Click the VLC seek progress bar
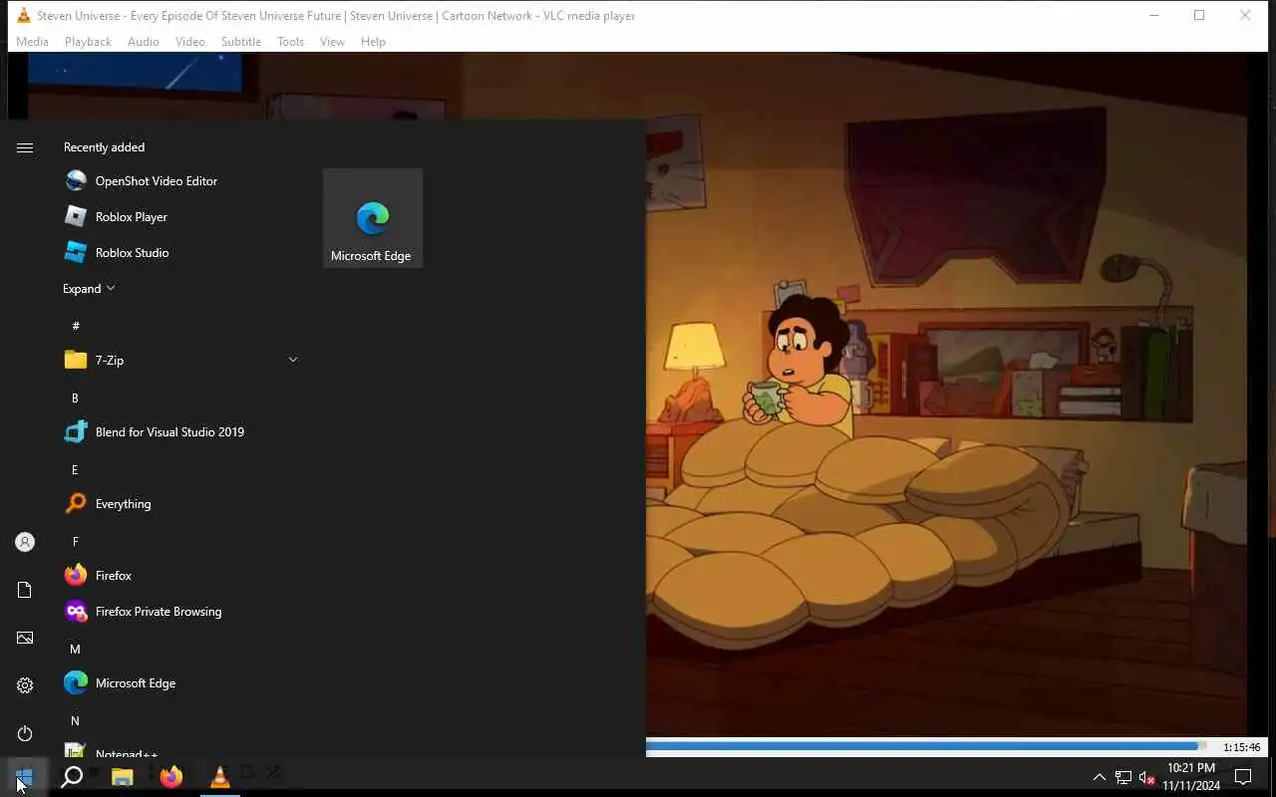 coord(926,745)
